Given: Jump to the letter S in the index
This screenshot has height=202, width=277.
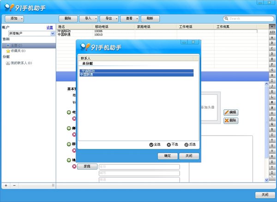Looking at the screenshot, I should 272,135.
